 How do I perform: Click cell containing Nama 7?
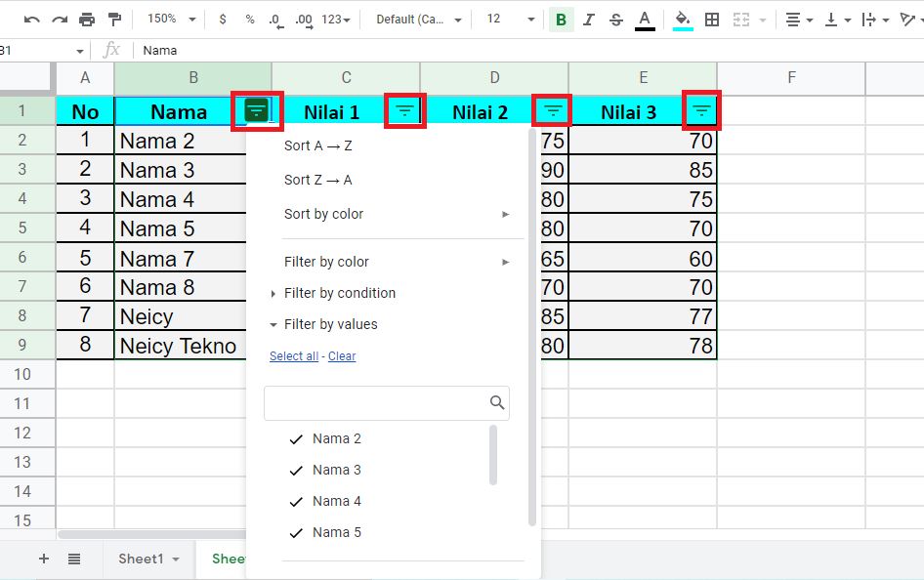coord(180,259)
